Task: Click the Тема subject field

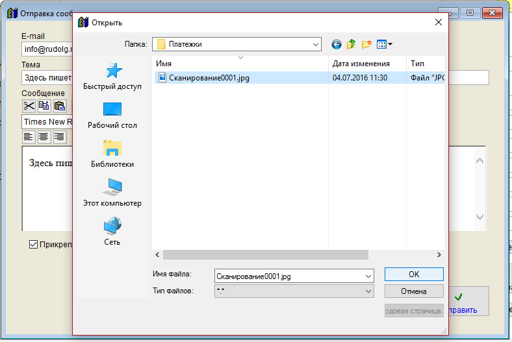Action: pos(47,78)
